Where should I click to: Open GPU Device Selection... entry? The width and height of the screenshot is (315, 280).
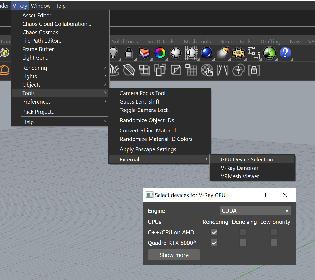pos(252,159)
